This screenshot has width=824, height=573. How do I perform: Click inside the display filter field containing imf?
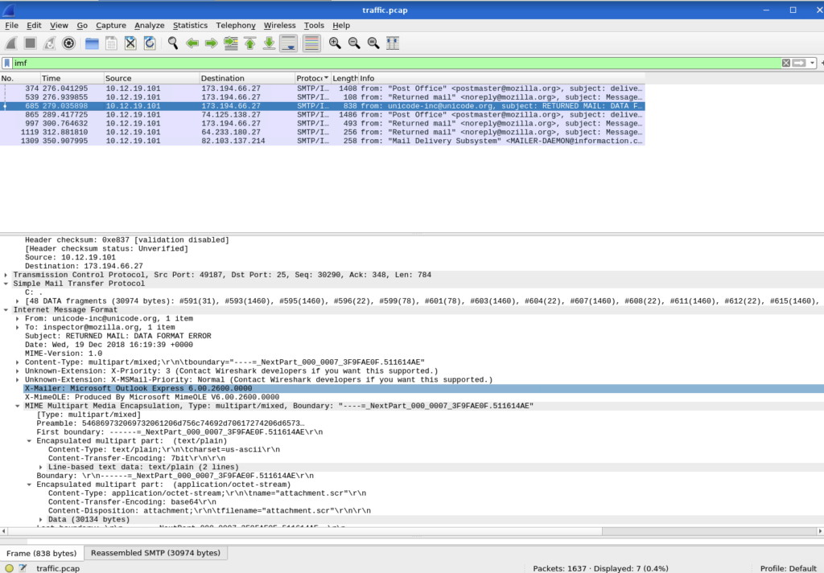[x=397, y=63]
